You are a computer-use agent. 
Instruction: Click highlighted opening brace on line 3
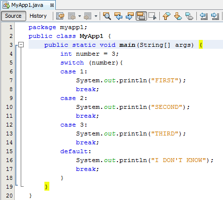coord(201,44)
